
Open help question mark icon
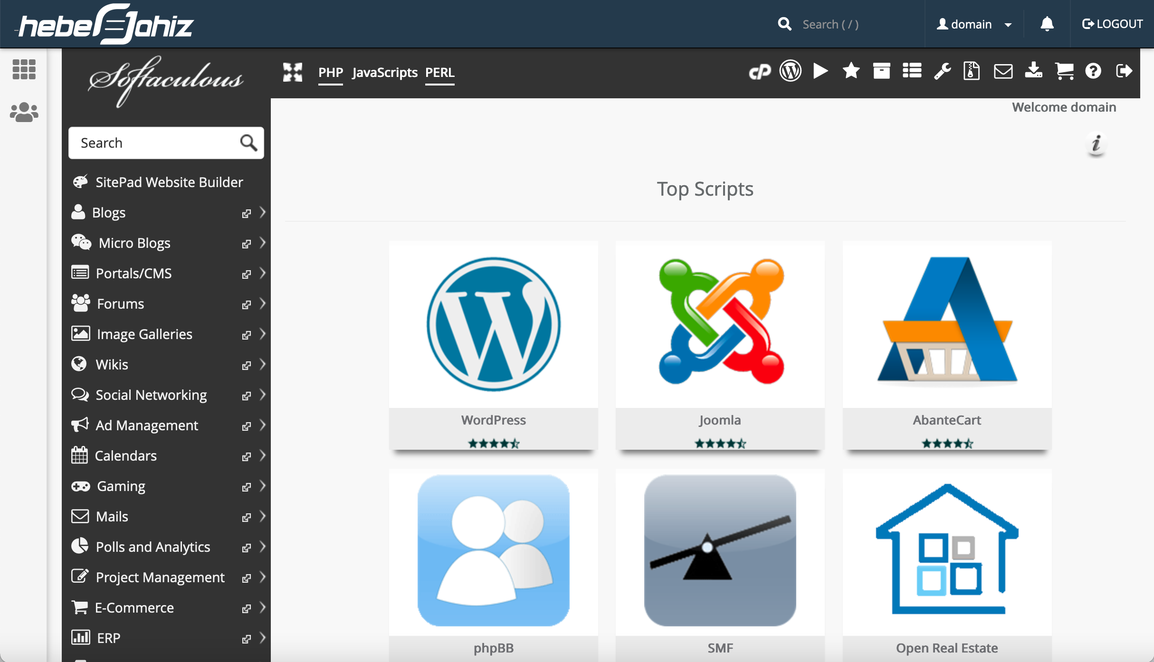pos(1093,71)
